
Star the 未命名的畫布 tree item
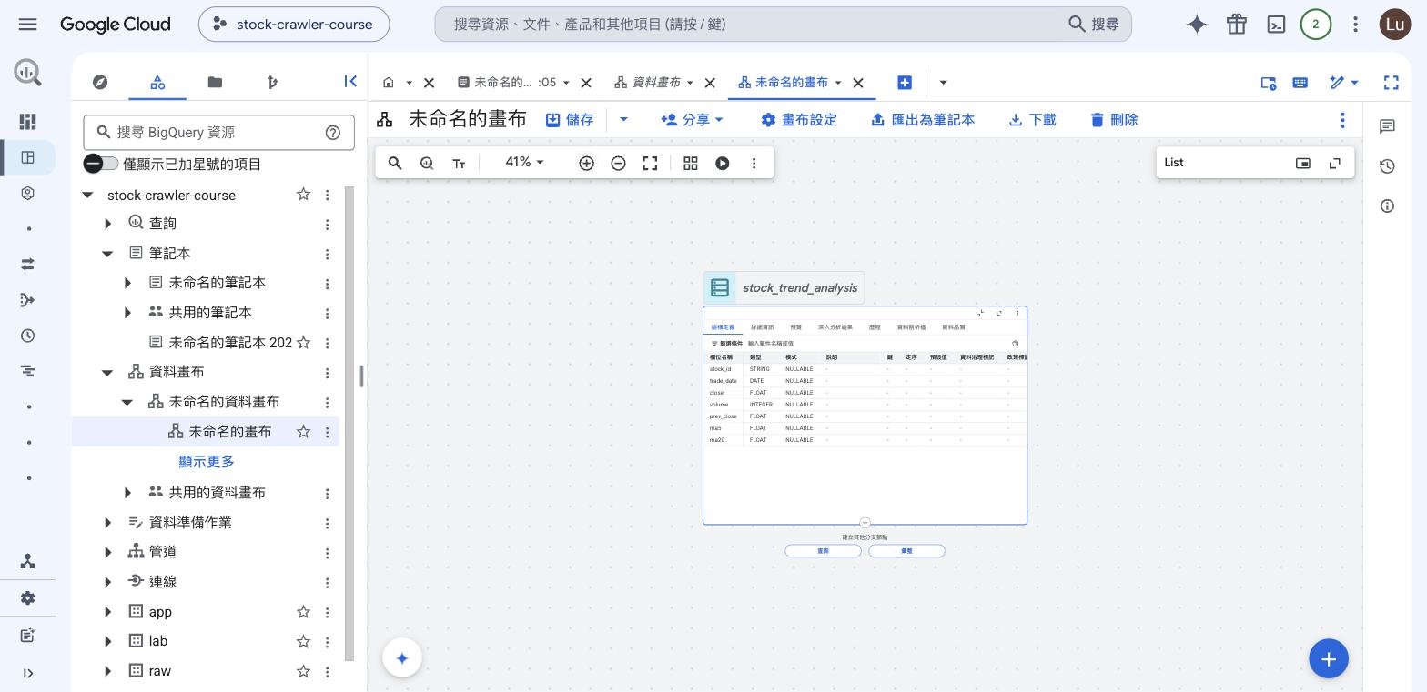click(303, 432)
